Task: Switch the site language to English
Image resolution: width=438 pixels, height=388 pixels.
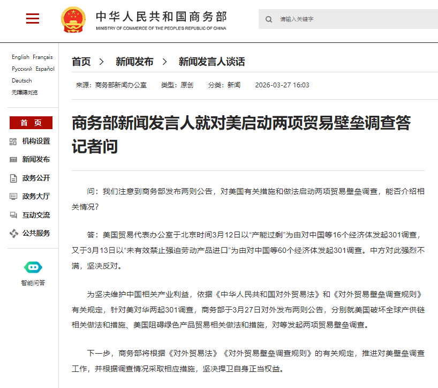Action: pyautogui.click(x=20, y=57)
